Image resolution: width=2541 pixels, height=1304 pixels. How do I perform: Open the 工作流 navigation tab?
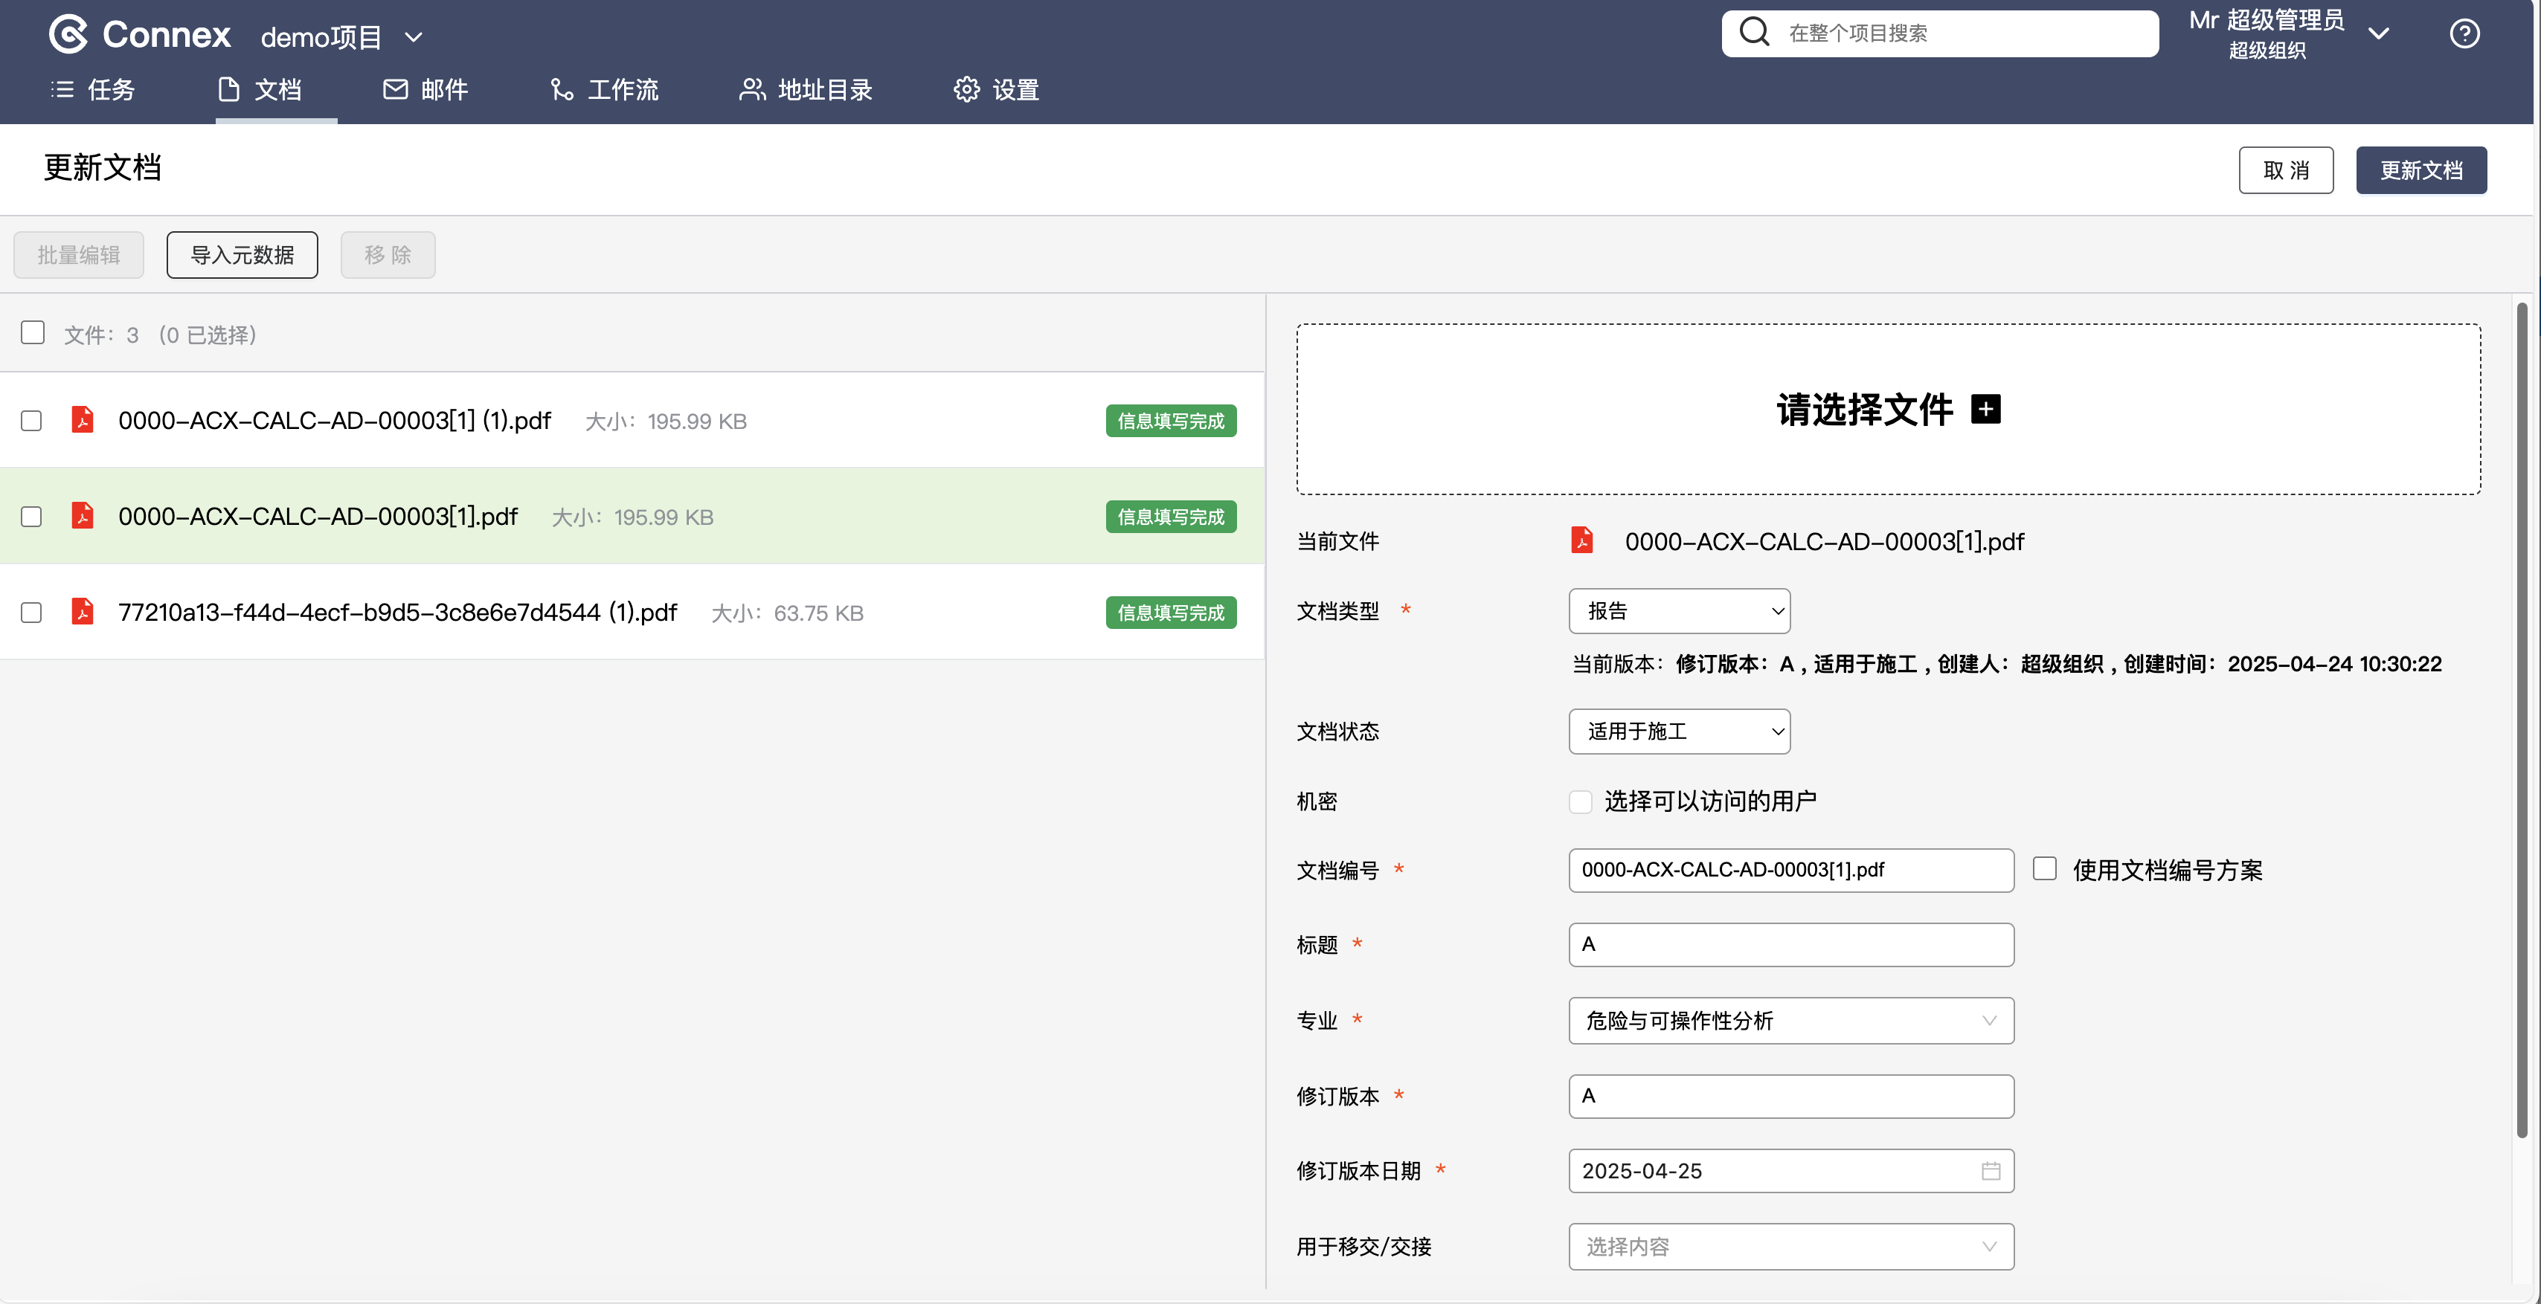pos(604,90)
